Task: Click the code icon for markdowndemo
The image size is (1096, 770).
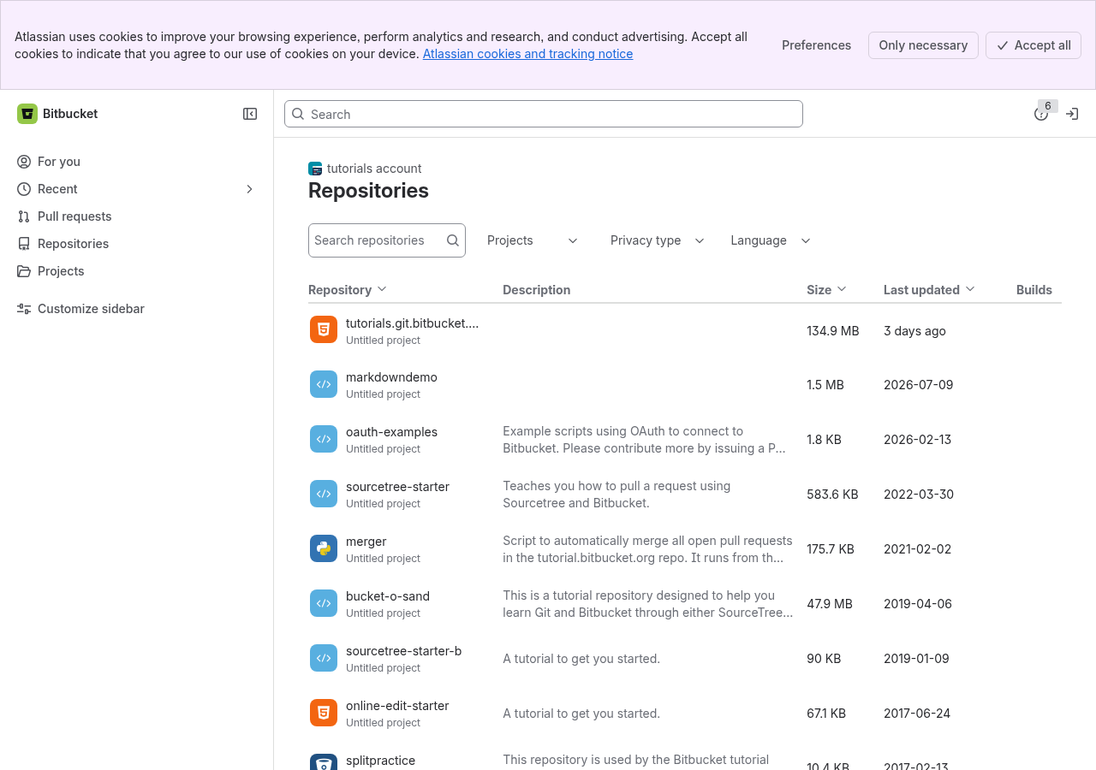Action: 324,384
